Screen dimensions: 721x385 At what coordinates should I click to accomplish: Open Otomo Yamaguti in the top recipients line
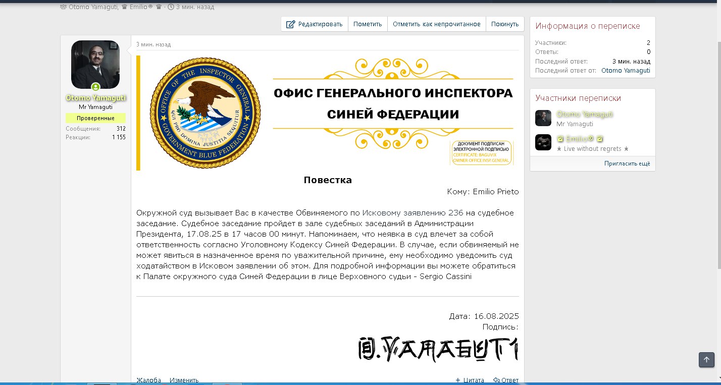pyautogui.click(x=93, y=7)
